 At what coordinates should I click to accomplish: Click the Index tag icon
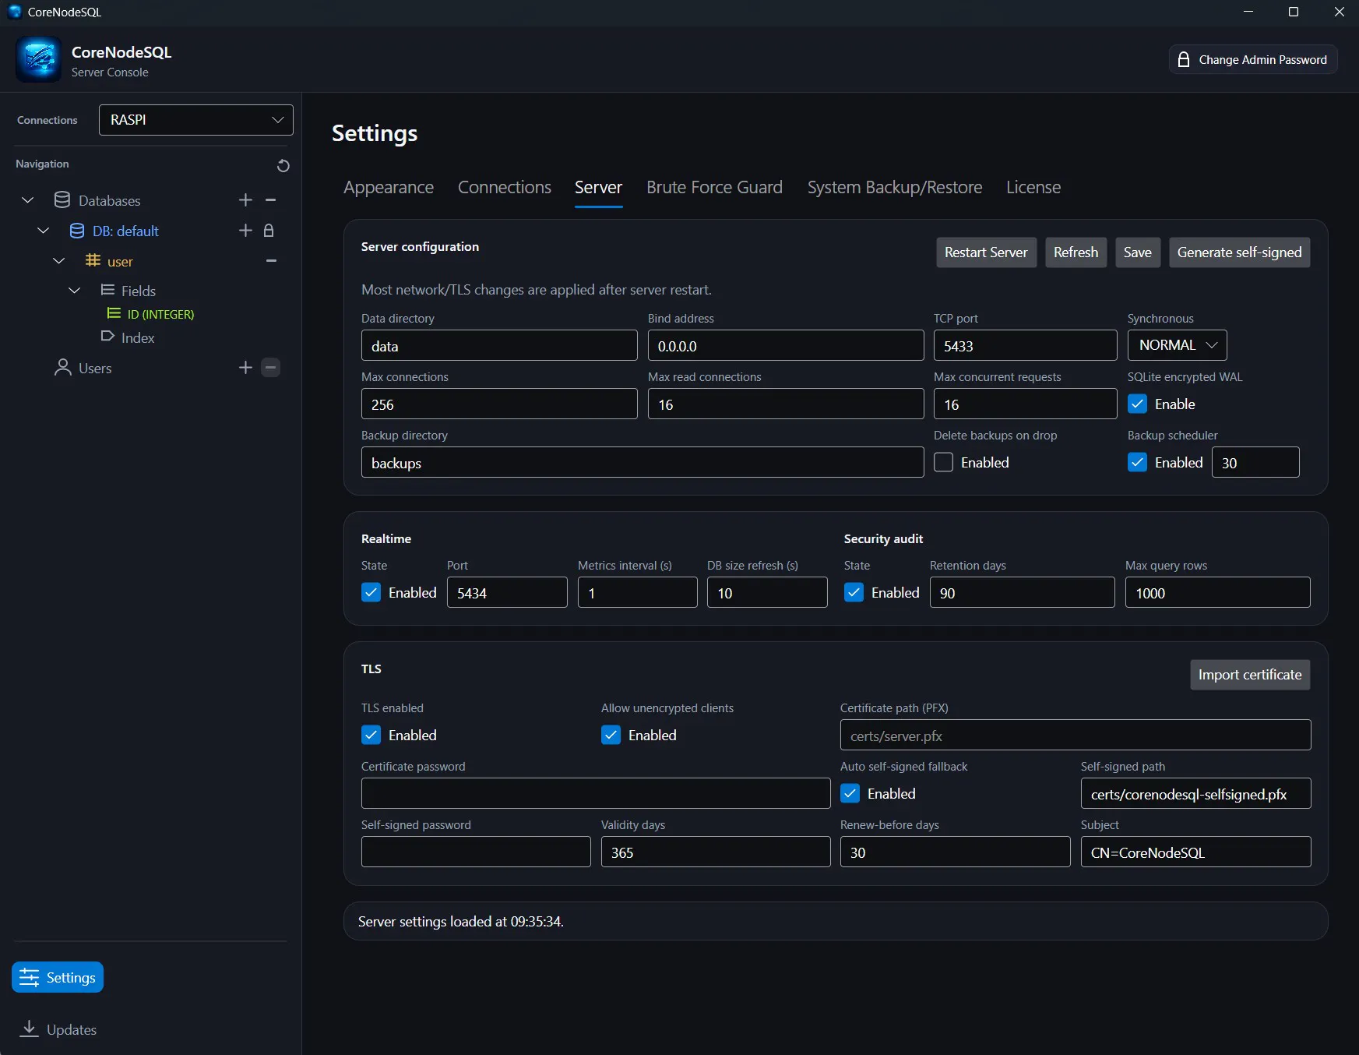107,337
